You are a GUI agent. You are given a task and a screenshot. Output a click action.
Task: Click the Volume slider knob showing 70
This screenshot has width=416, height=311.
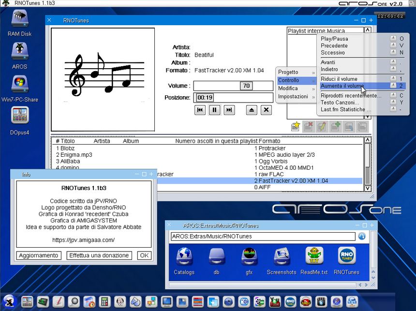(246, 86)
